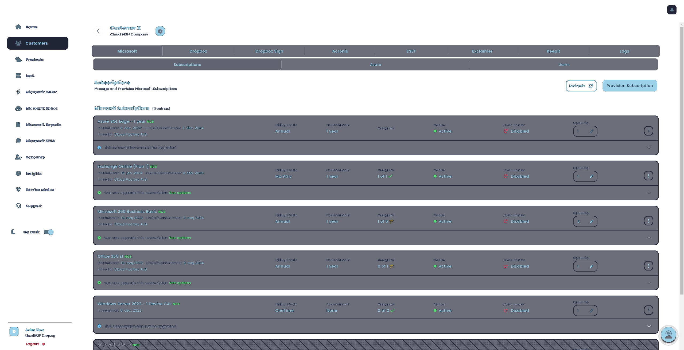Click the Refresh button
684x350 pixels.
(x=581, y=86)
